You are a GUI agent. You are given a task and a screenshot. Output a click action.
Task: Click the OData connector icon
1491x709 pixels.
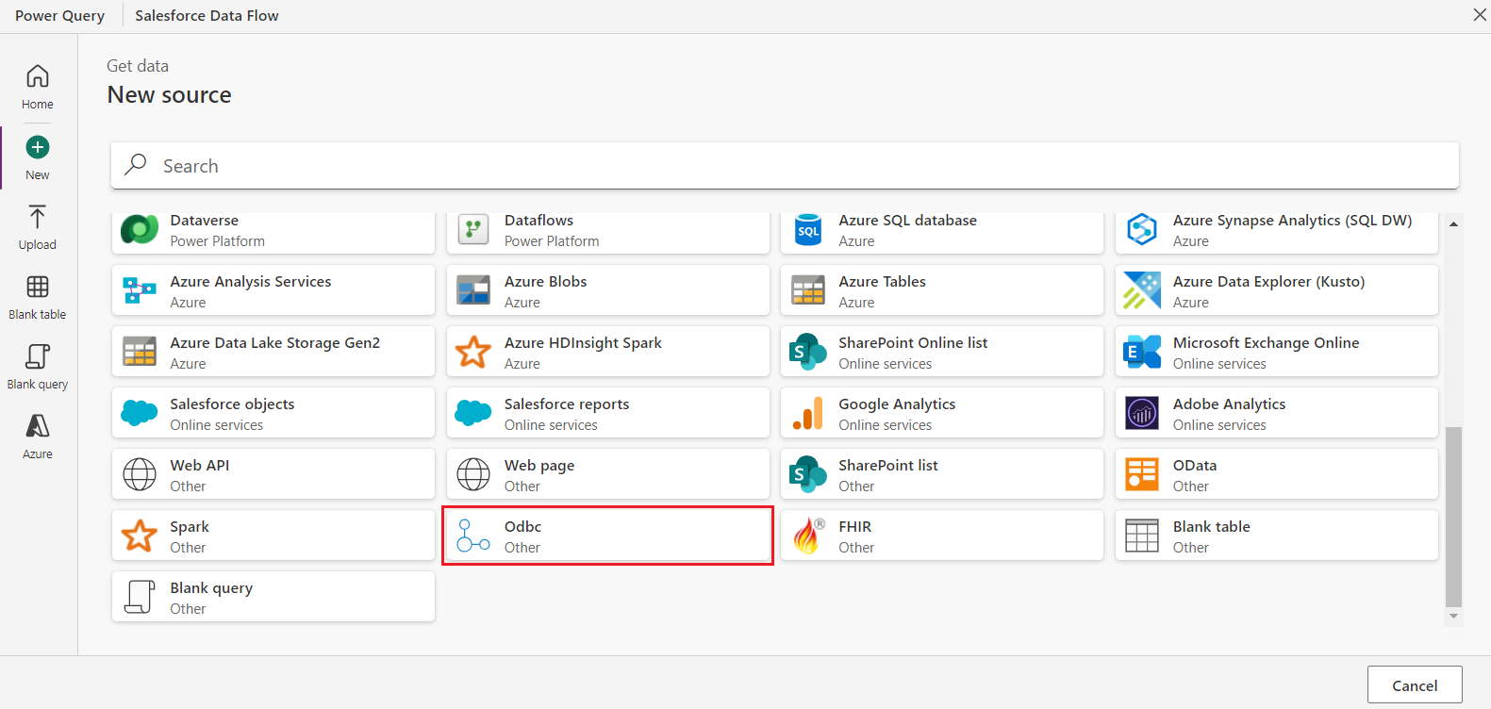pos(1141,474)
